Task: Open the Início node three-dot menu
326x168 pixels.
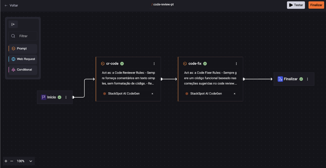Action: [66, 97]
